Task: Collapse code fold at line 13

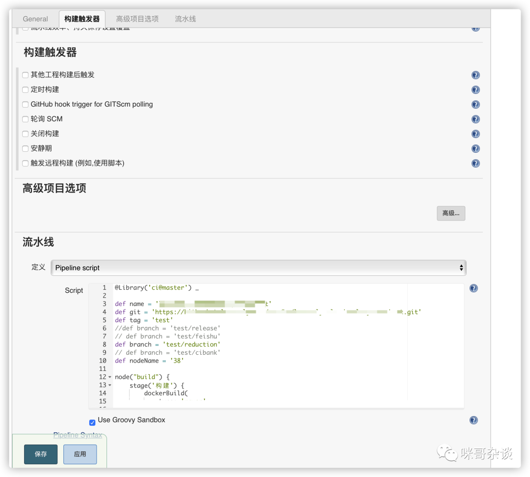Action: (110, 385)
